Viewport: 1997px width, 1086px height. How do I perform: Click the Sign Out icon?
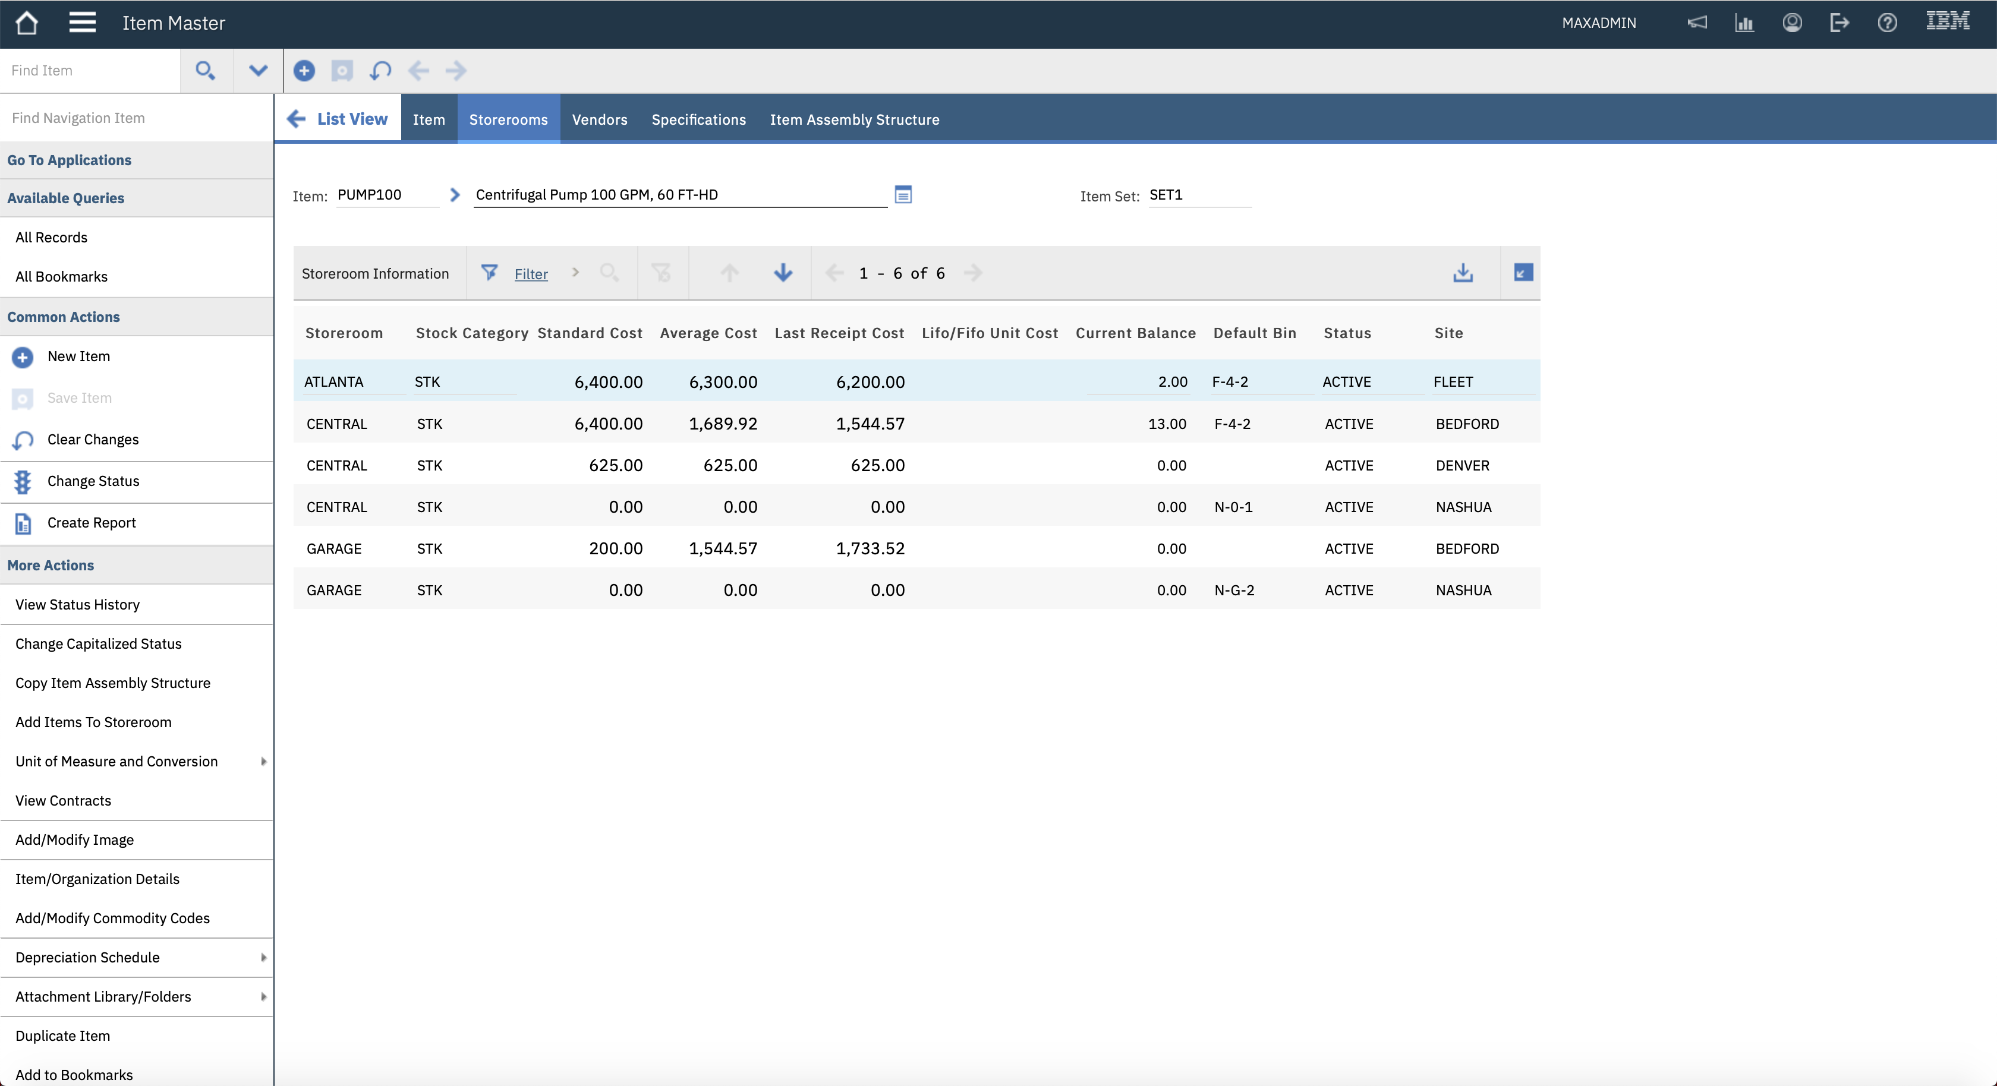coord(1839,23)
